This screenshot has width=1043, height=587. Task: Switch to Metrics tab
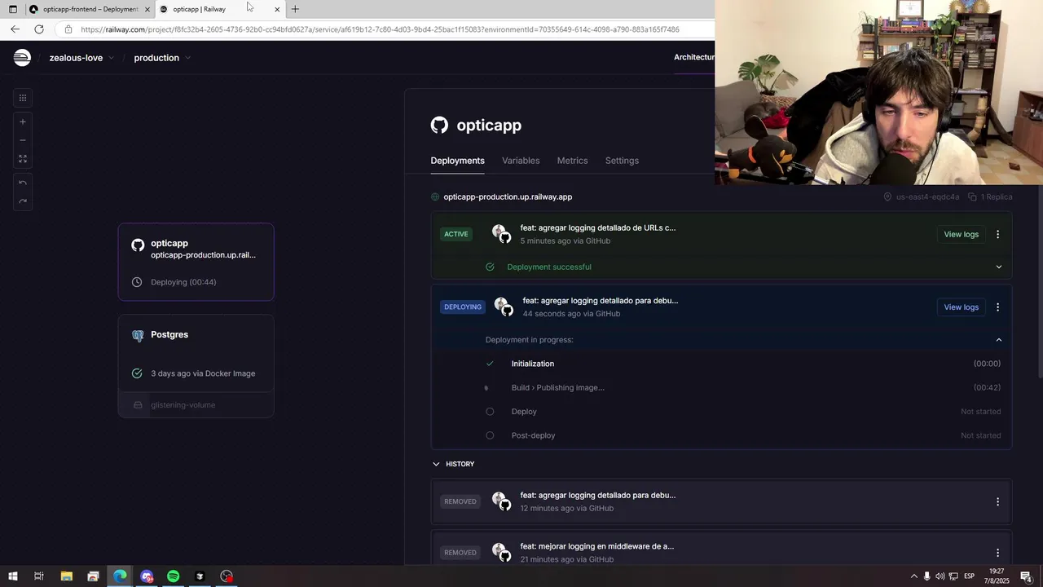(572, 161)
